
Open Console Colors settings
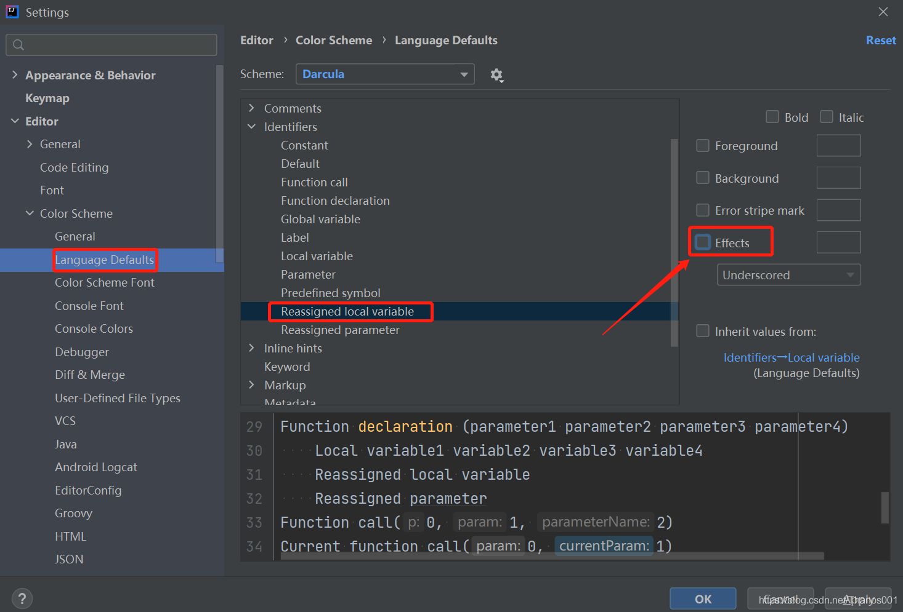(x=94, y=329)
